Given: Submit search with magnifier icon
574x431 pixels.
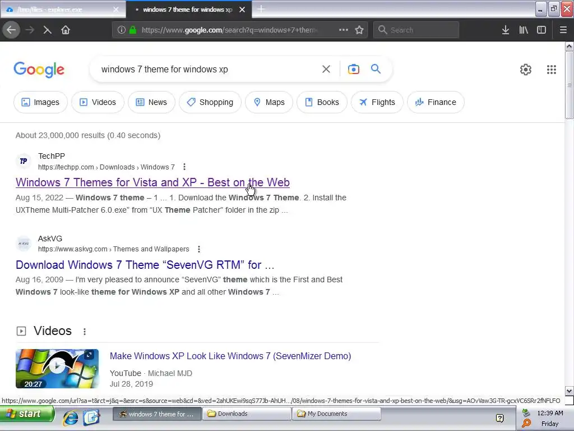Looking at the screenshot, I should tap(376, 69).
